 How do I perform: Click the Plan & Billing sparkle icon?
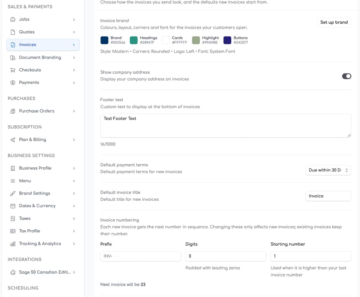click(13, 140)
